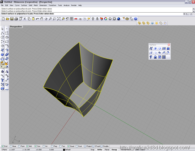Select the Circle tool

(x=3, y=37)
